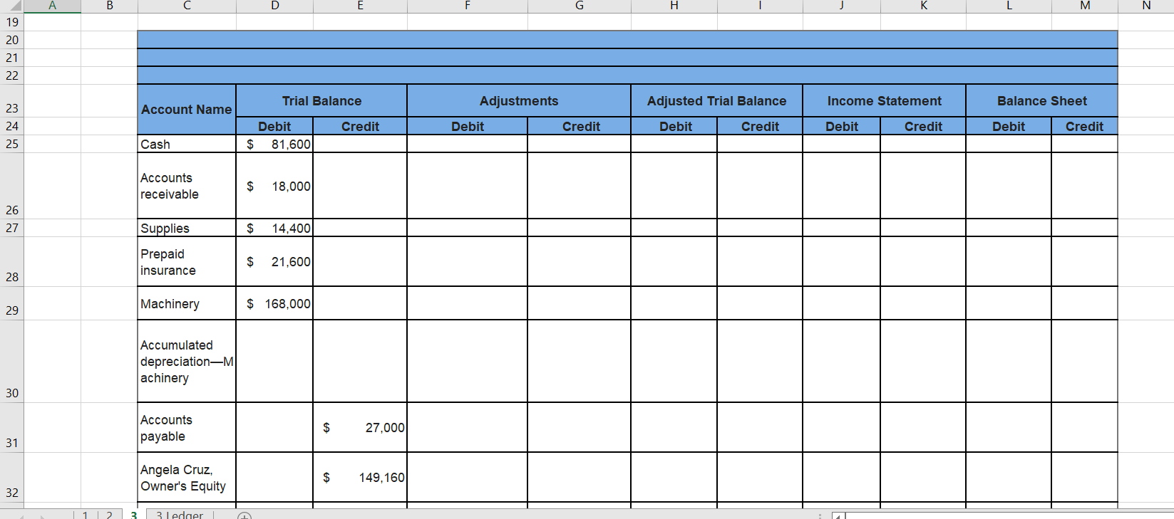The height and width of the screenshot is (519, 1174).
Task: Select column M header
Action: tap(1085, 6)
